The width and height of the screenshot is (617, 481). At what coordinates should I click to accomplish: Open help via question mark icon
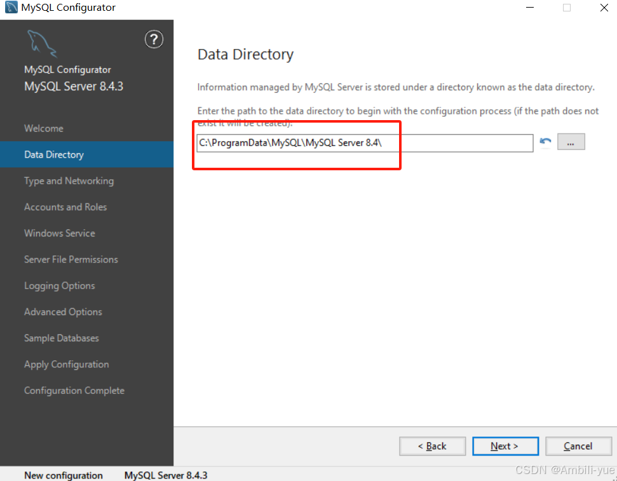154,39
